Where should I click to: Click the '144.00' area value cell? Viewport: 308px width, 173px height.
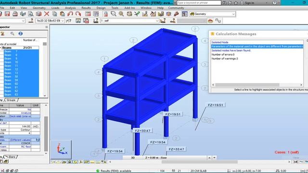coord(20,126)
